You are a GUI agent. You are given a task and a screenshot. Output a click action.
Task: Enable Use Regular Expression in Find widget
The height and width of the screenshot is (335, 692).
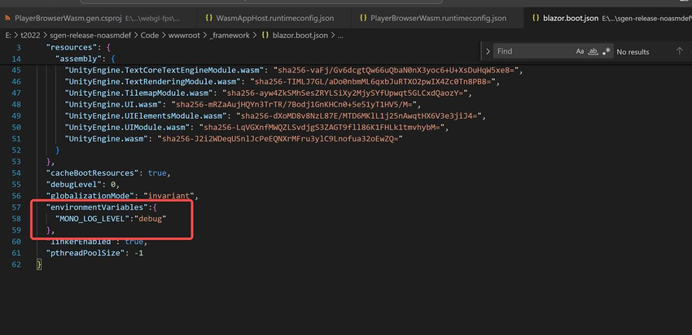click(x=607, y=51)
